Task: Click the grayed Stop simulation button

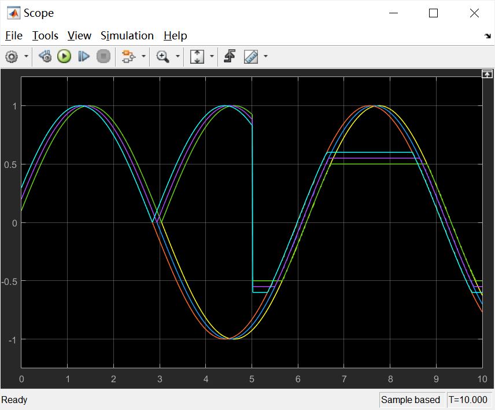Action: [x=104, y=57]
